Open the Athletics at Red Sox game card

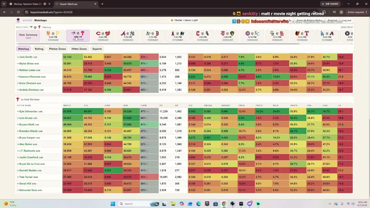tap(153, 36)
